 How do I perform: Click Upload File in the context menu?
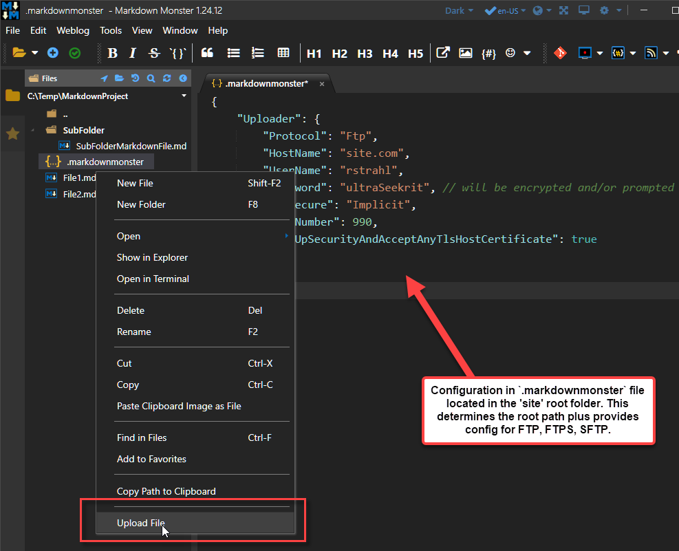(195, 523)
